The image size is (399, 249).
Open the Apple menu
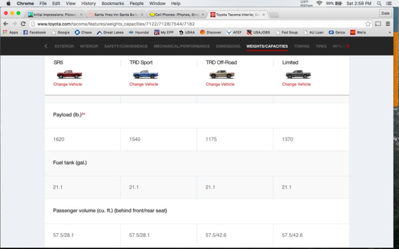pos(8,3)
